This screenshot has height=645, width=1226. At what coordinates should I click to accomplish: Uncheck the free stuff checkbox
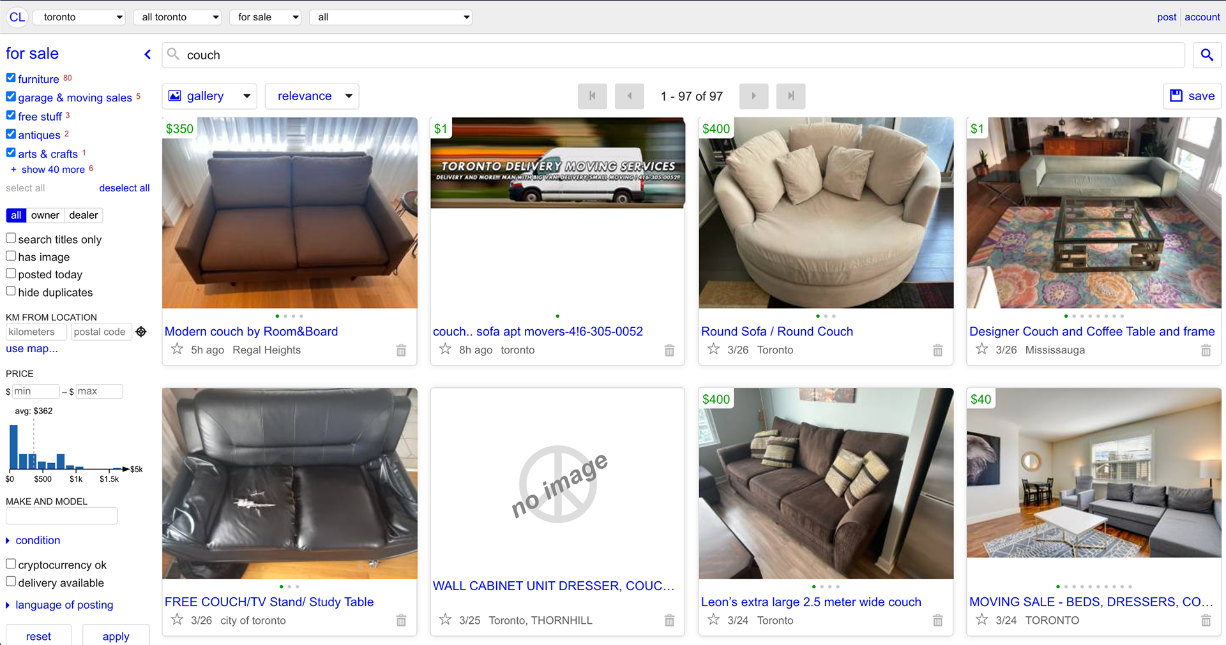[x=11, y=115]
